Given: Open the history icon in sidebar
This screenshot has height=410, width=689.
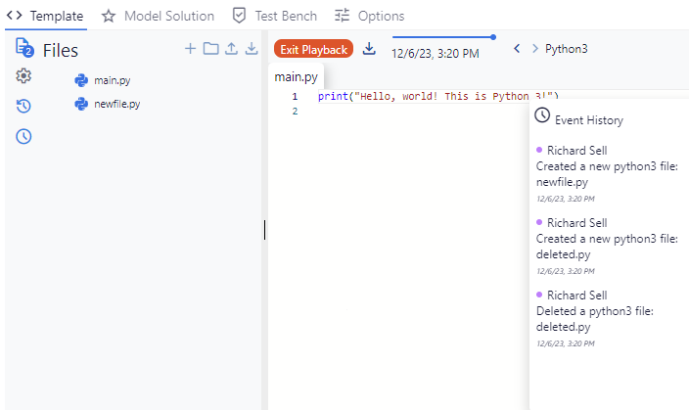Looking at the screenshot, I should pos(24,106).
